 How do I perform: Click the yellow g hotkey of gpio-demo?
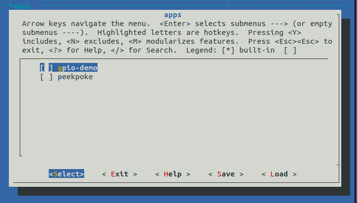tap(60, 68)
